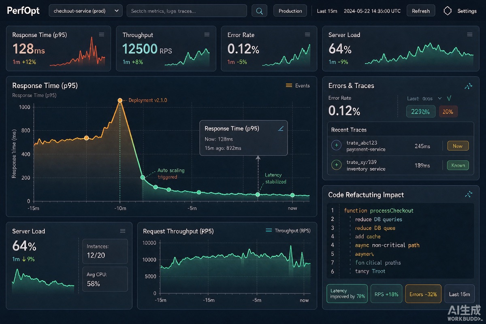Click the async non-critical path code line
Screen dimensions: 486x324
(387, 245)
